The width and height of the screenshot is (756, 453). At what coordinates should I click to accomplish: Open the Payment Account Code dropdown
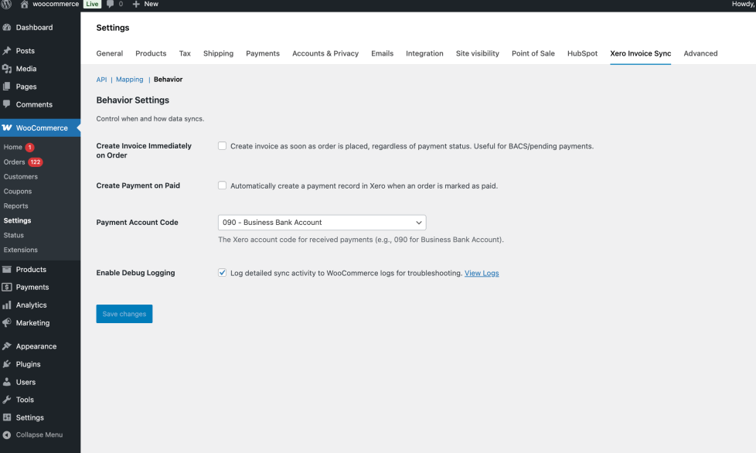click(x=322, y=222)
